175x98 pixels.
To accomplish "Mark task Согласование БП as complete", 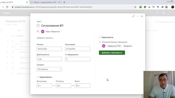I will [38, 25].
